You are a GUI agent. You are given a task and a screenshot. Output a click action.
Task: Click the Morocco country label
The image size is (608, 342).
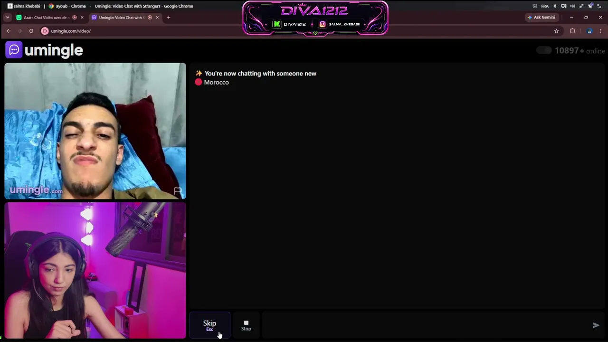pos(216,82)
